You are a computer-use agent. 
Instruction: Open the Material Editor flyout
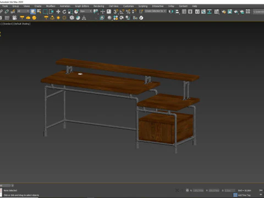[x=217, y=12]
